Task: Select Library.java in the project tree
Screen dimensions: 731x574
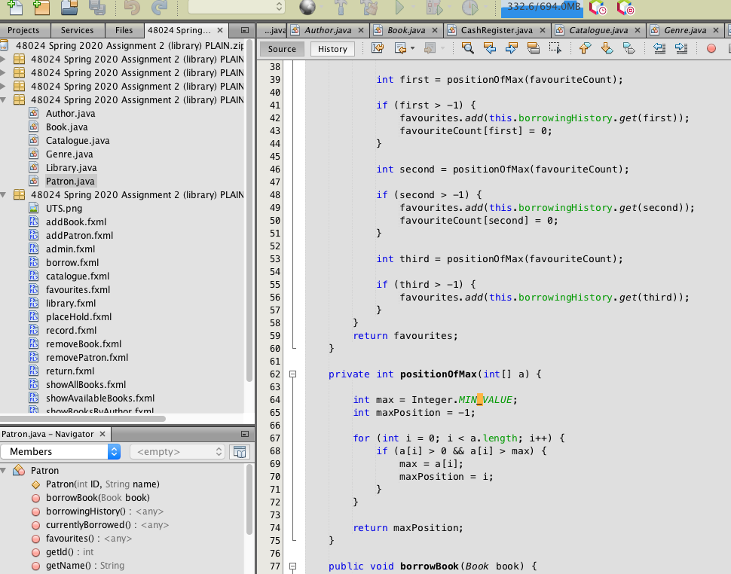Action: pyautogui.click(x=70, y=167)
